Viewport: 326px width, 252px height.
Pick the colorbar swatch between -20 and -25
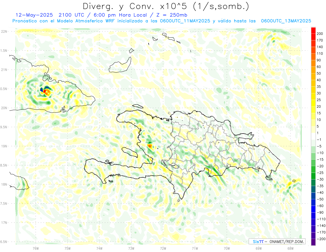click(x=314, y=169)
